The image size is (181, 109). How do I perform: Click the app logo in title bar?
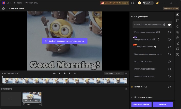click(3, 3)
